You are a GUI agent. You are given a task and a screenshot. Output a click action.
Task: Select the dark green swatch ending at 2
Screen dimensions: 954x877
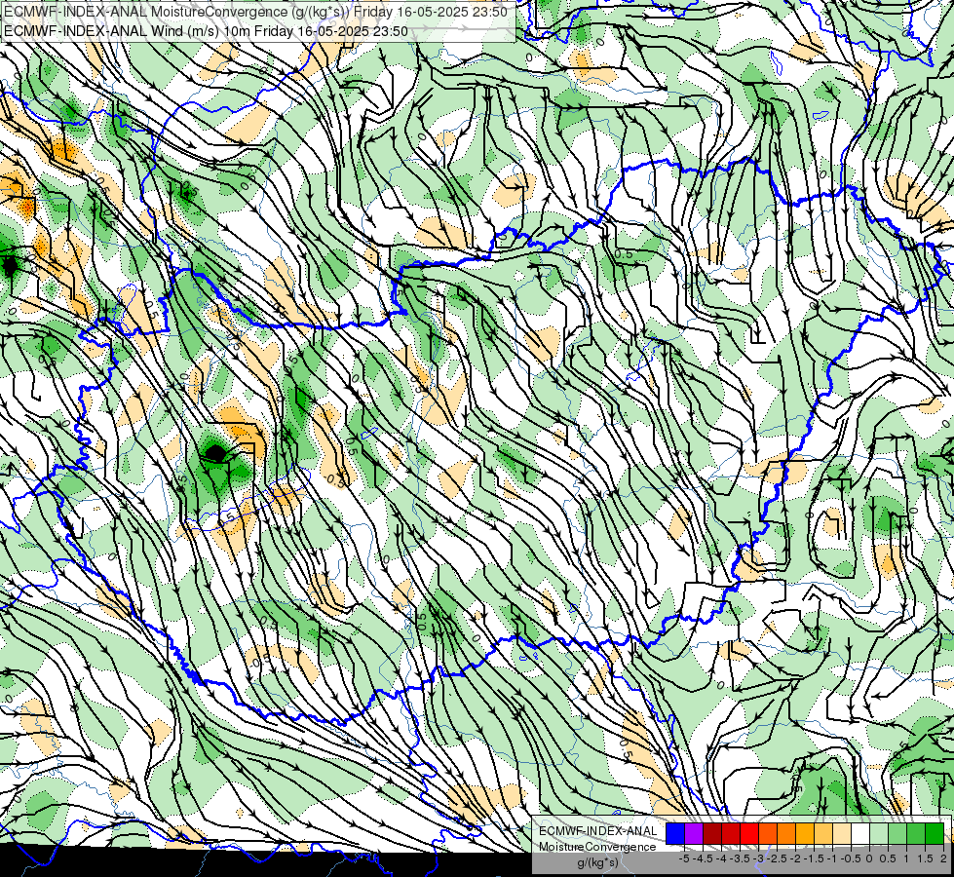pos(934,834)
